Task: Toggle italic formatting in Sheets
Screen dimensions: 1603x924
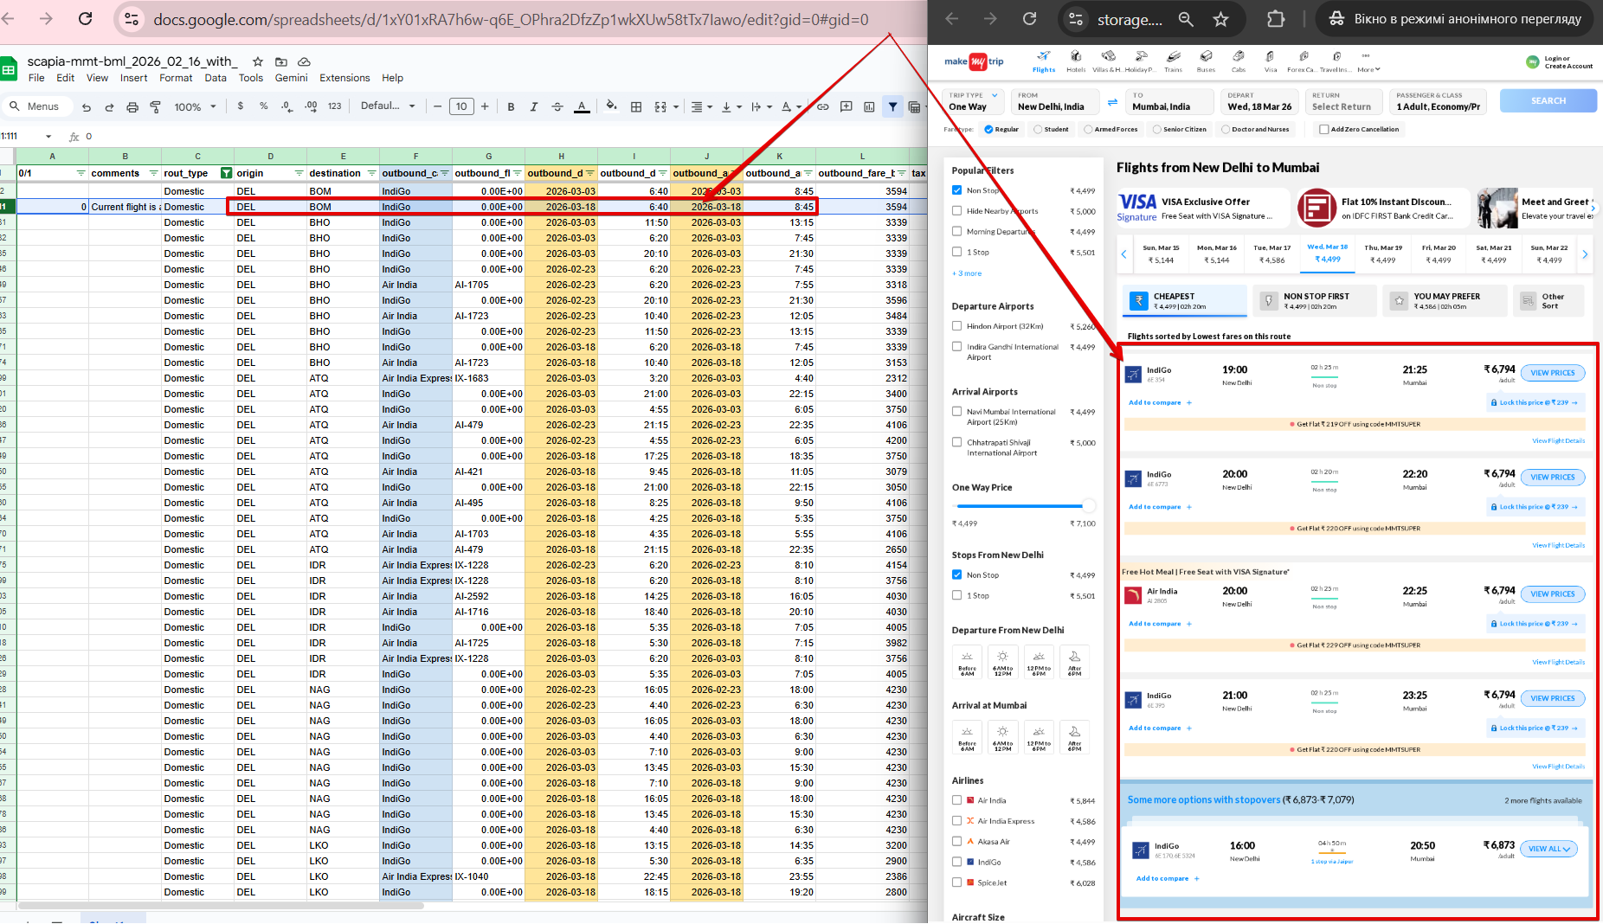Action: coord(533,106)
